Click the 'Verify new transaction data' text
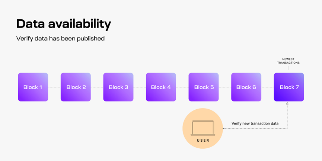322x161 pixels. pyautogui.click(x=255, y=123)
